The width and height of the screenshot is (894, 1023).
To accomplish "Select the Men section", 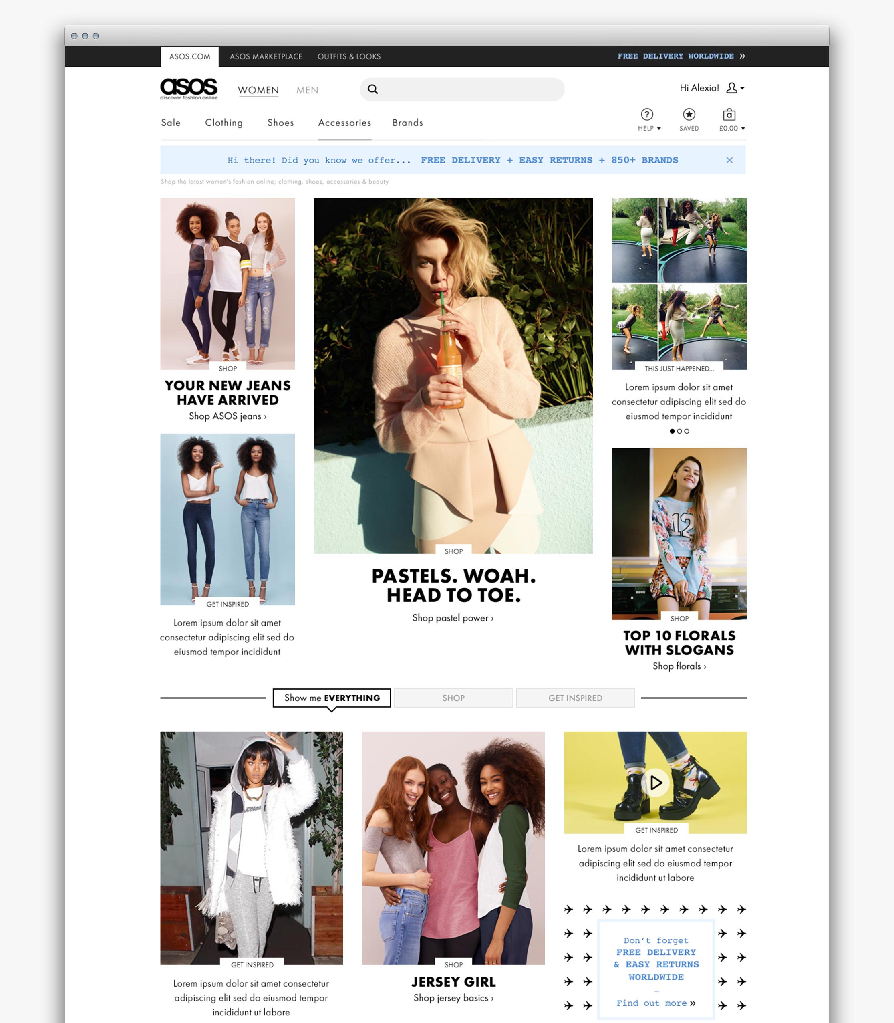I will coord(307,90).
